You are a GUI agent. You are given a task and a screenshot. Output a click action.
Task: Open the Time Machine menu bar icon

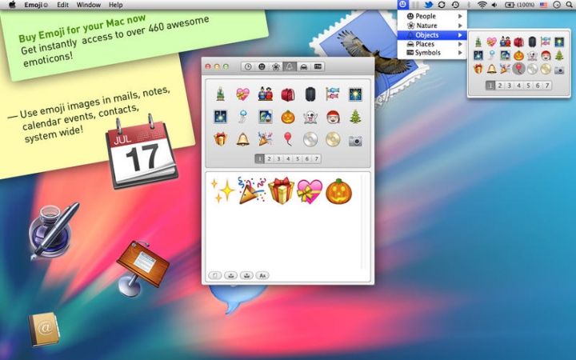point(455,5)
